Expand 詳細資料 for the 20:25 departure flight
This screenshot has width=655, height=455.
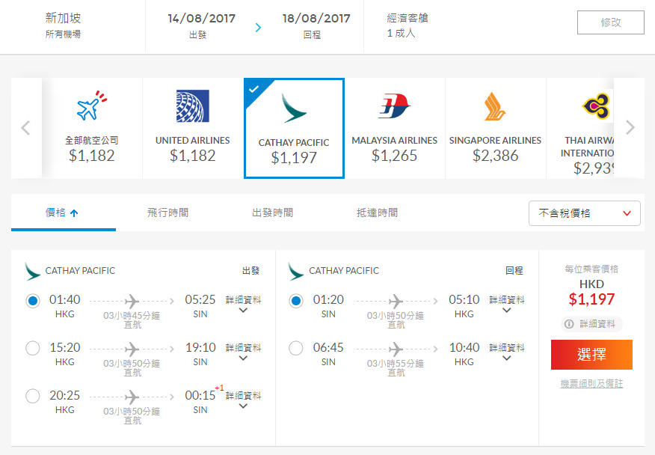(x=243, y=400)
